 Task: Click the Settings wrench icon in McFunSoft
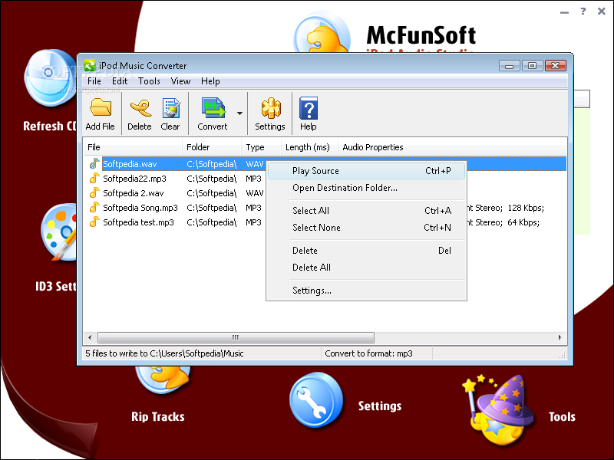point(316,399)
